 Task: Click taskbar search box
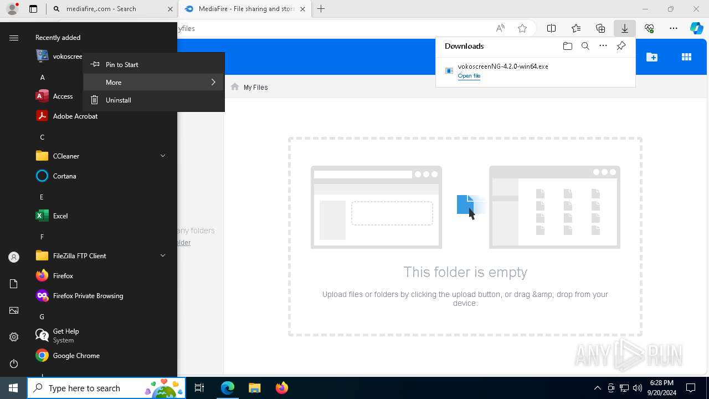(x=106, y=388)
